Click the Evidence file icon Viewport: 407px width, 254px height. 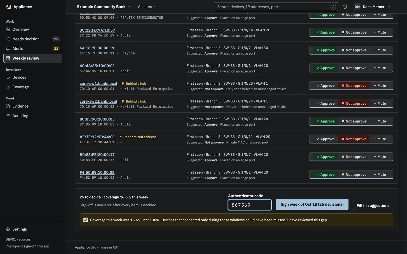coord(8,106)
